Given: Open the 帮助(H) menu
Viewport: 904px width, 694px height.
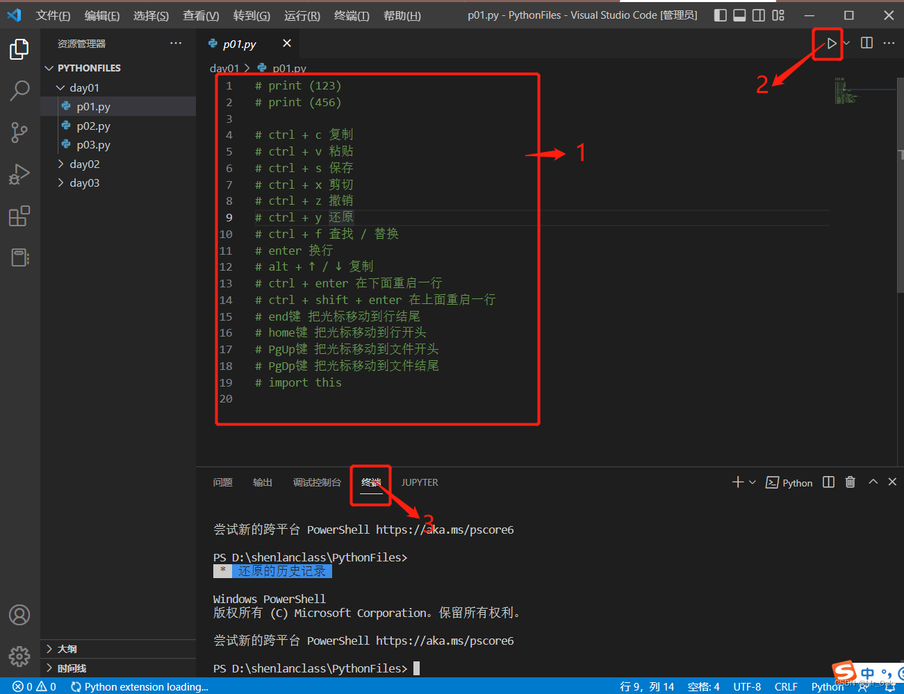Looking at the screenshot, I should coord(402,15).
